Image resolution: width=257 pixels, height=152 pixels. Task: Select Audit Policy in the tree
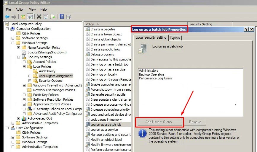click(x=47, y=71)
